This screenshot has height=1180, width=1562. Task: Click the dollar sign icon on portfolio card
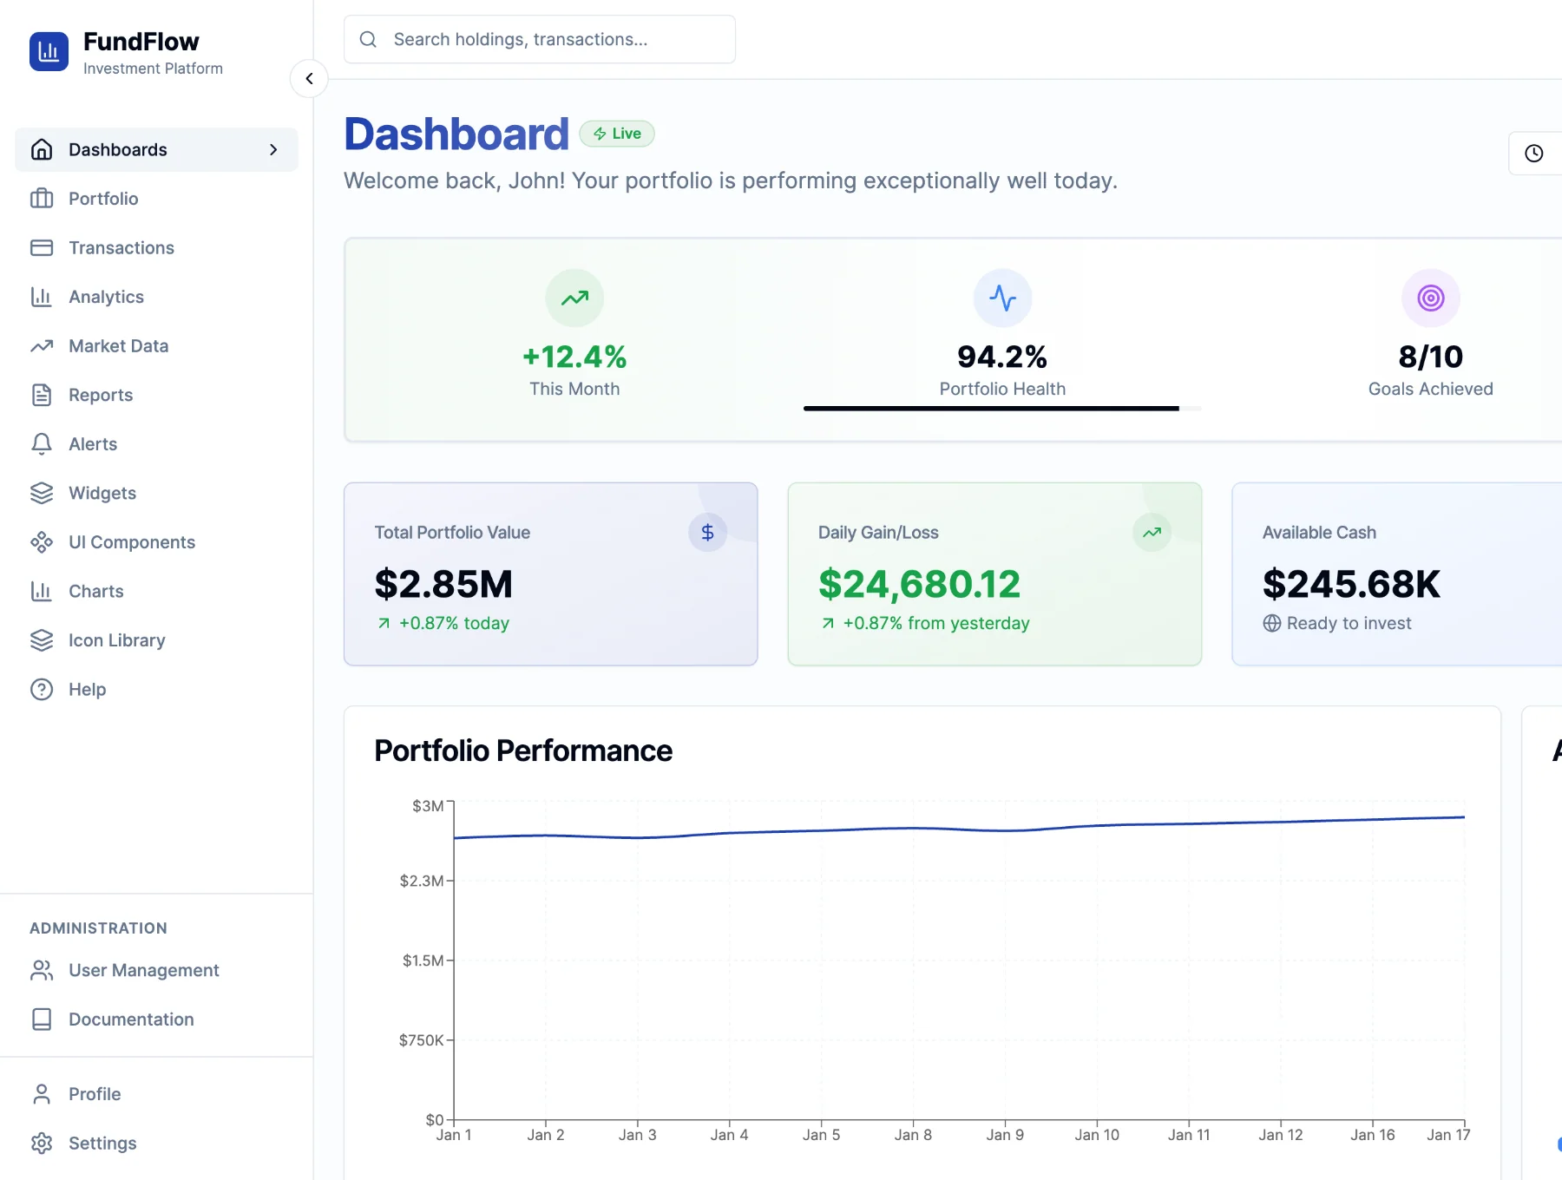click(707, 533)
